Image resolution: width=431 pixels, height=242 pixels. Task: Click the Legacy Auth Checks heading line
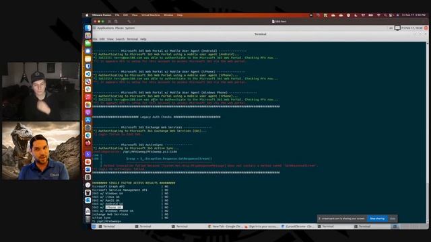(156, 117)
